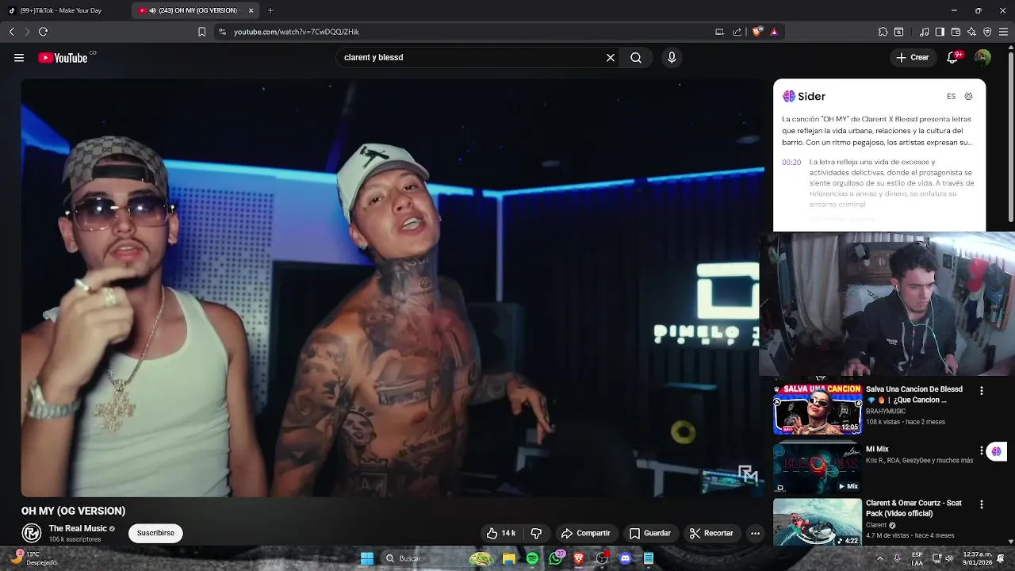
Task: Run search with magnifier button
Action: (x=636, y=58)
